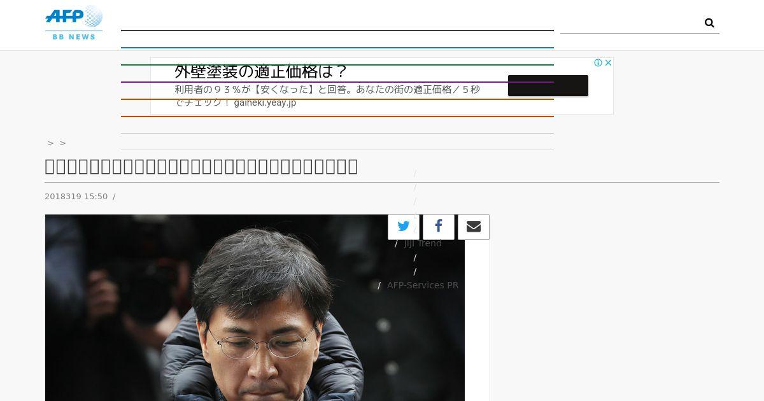Open the 外壁塗装の適正価格は？ ad headline

[261, 71]
